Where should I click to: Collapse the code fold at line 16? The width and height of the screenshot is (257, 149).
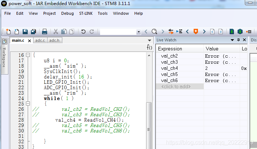[x=28, y=55]
